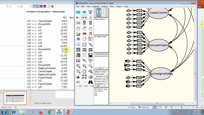Select the Draw unobserved variables ellipse tool

[84, 12]
